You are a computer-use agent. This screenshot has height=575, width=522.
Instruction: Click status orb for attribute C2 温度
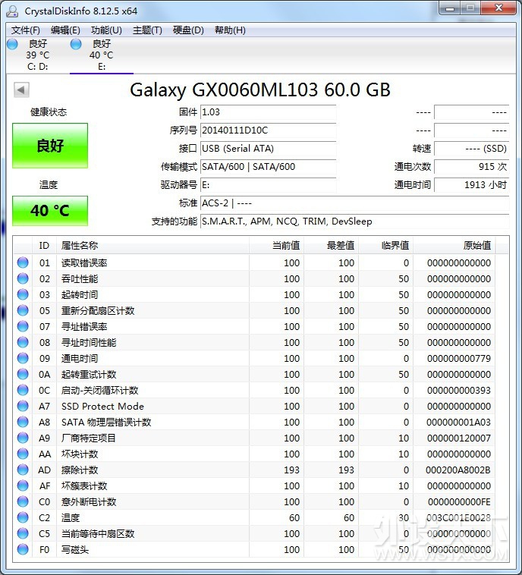pos(24,517)
